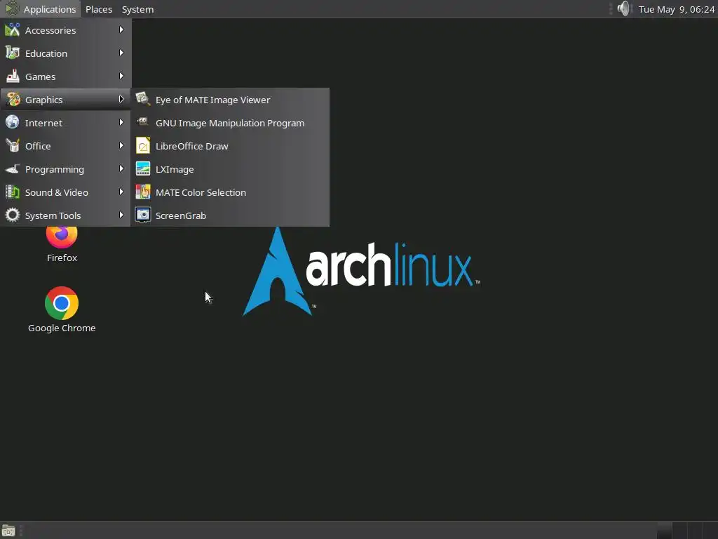Select the Office label

(x=38, y=146)
